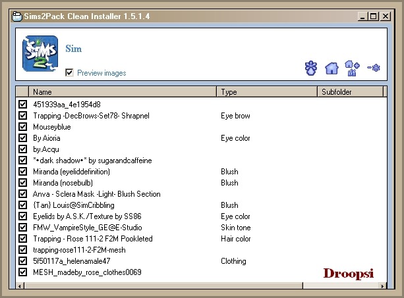Uncheck the by.Acqu checkbox
Viewport: 404px width, 298px height.
click(x=22, y=149)
